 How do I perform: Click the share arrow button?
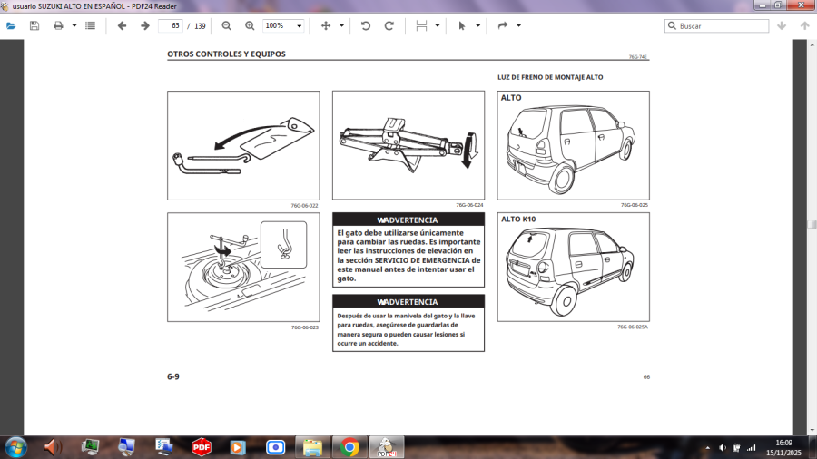[x=503, y=25]
